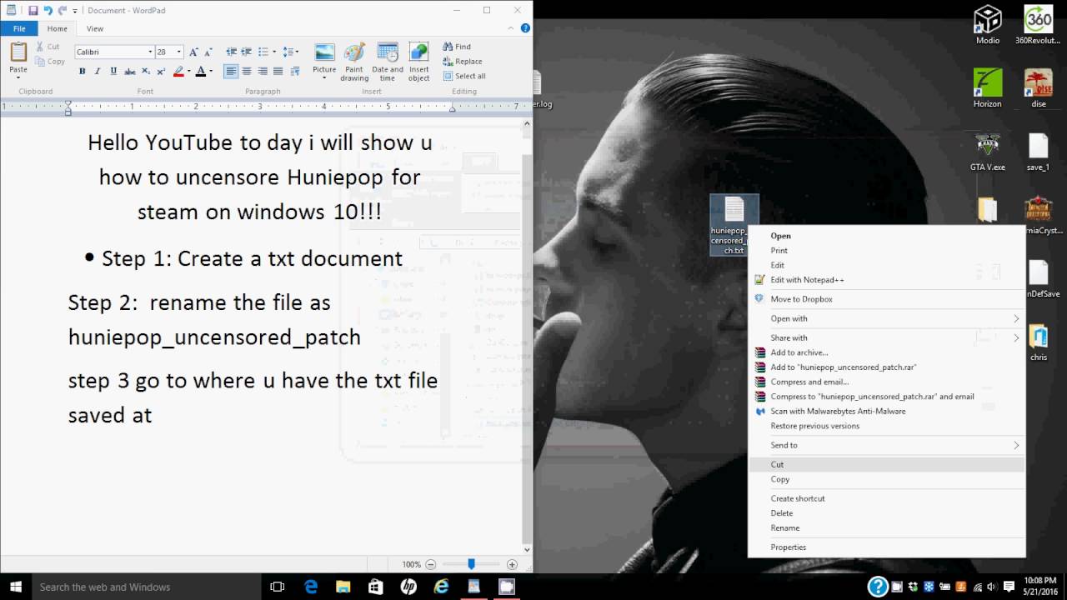
Task: Toggle Bold formatting
Action: pyautogui.click(x=82, y=72)
